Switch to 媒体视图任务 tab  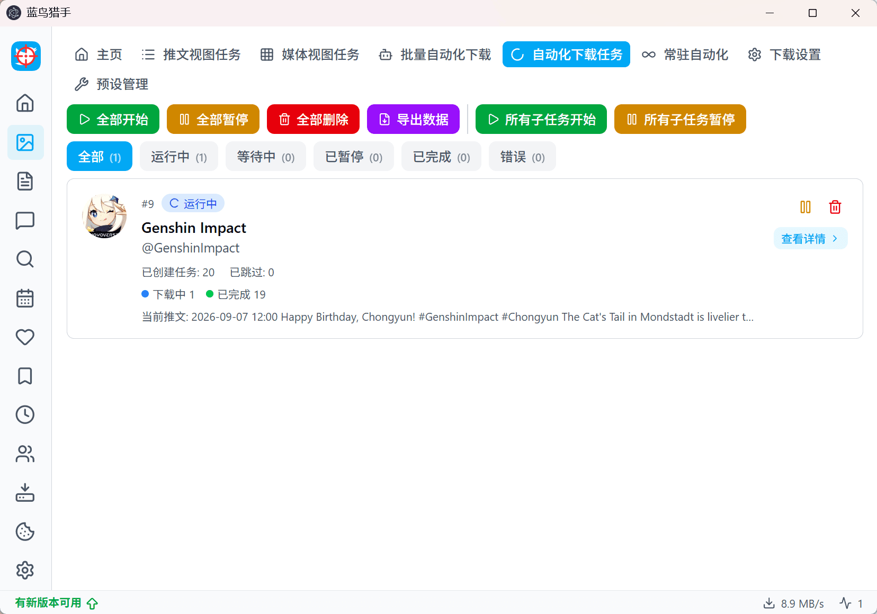[310, 55]
